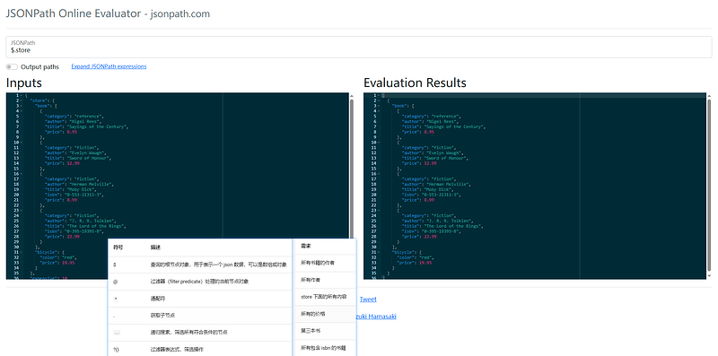Viewport: 718px width, 356px height.
Task: Click "Herman Melville" line in Inputs
Action: (78, 185)
